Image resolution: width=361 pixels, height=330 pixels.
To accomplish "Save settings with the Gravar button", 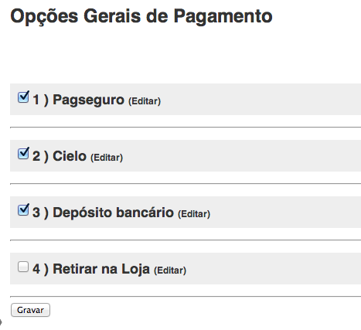I will tap(30, 310).
